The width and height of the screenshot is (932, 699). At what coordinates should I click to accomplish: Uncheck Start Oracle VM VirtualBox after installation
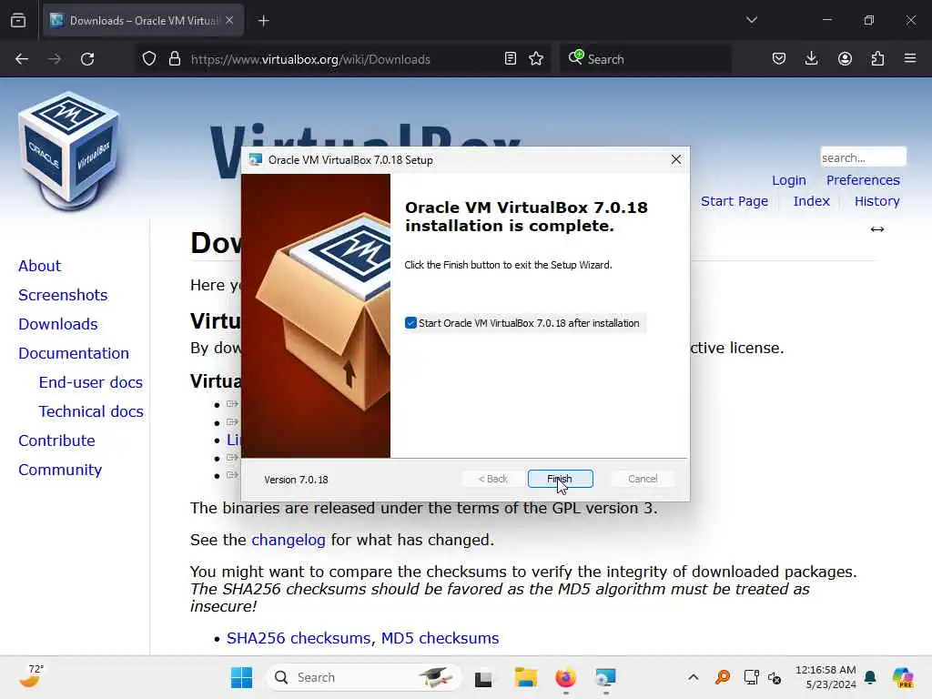410,323
